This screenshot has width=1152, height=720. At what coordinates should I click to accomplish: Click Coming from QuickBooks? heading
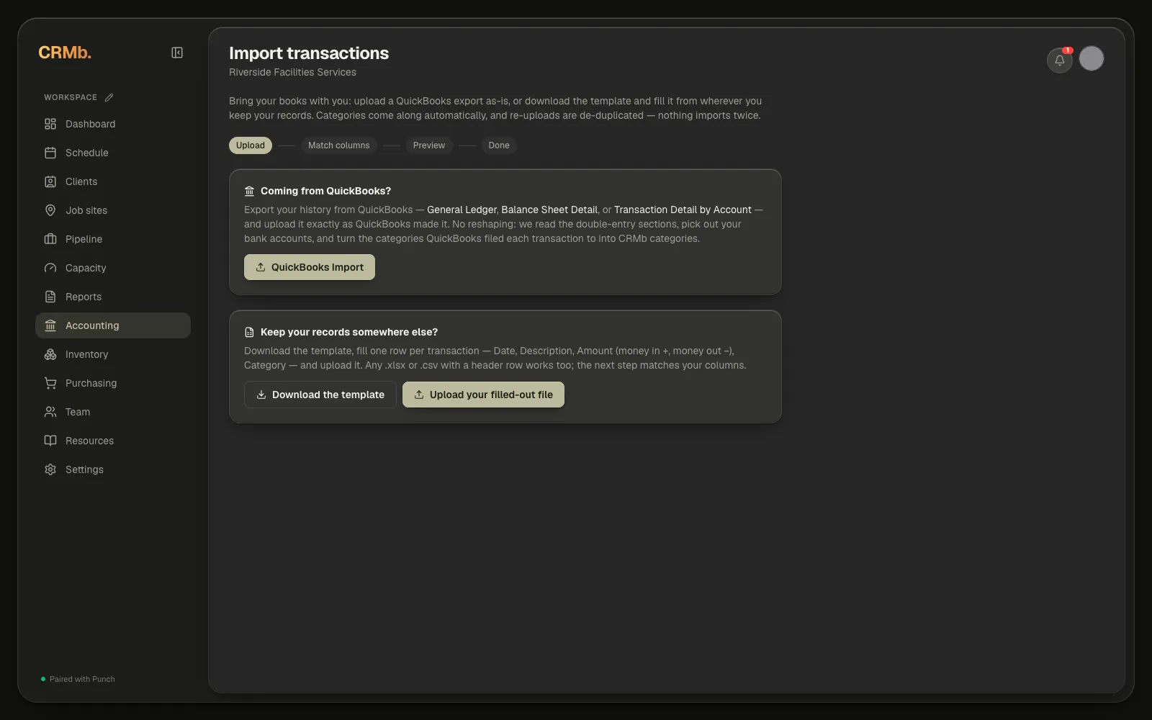325,191
